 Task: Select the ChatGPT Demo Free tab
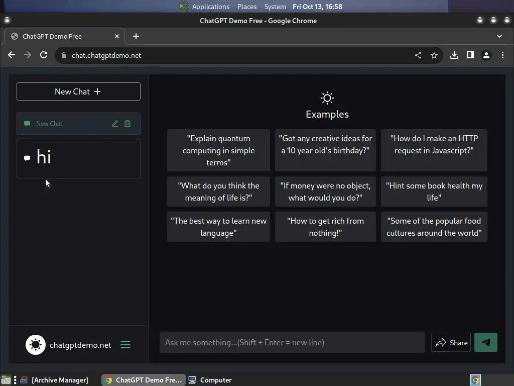point(65,36)
